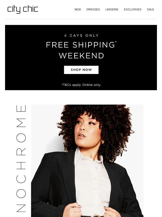Click the asterisk after FREE SHIPPING
This screenshot has width=162, height=217.
click(x=116, y=42)
